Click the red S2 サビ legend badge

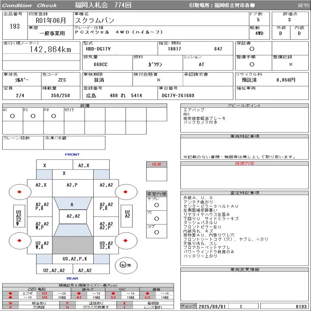[113, 297]
